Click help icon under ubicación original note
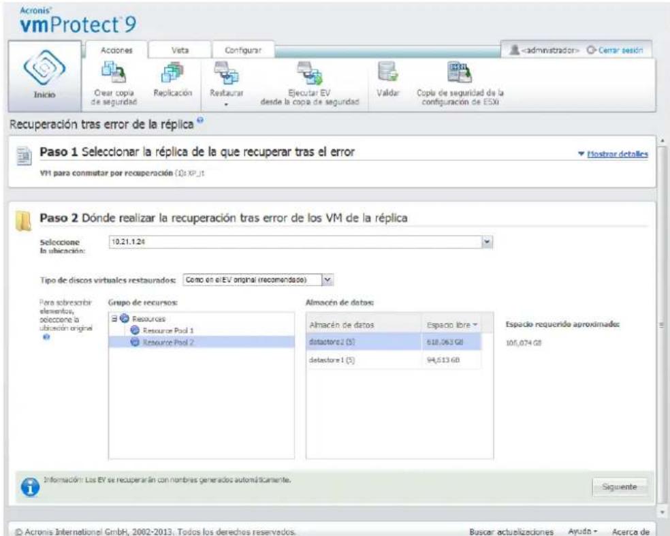The height and width of the screenshot is (536, 670). 46,337
